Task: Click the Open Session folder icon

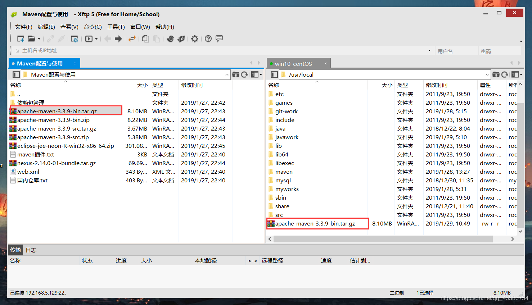Action: (x=32, y=39)
